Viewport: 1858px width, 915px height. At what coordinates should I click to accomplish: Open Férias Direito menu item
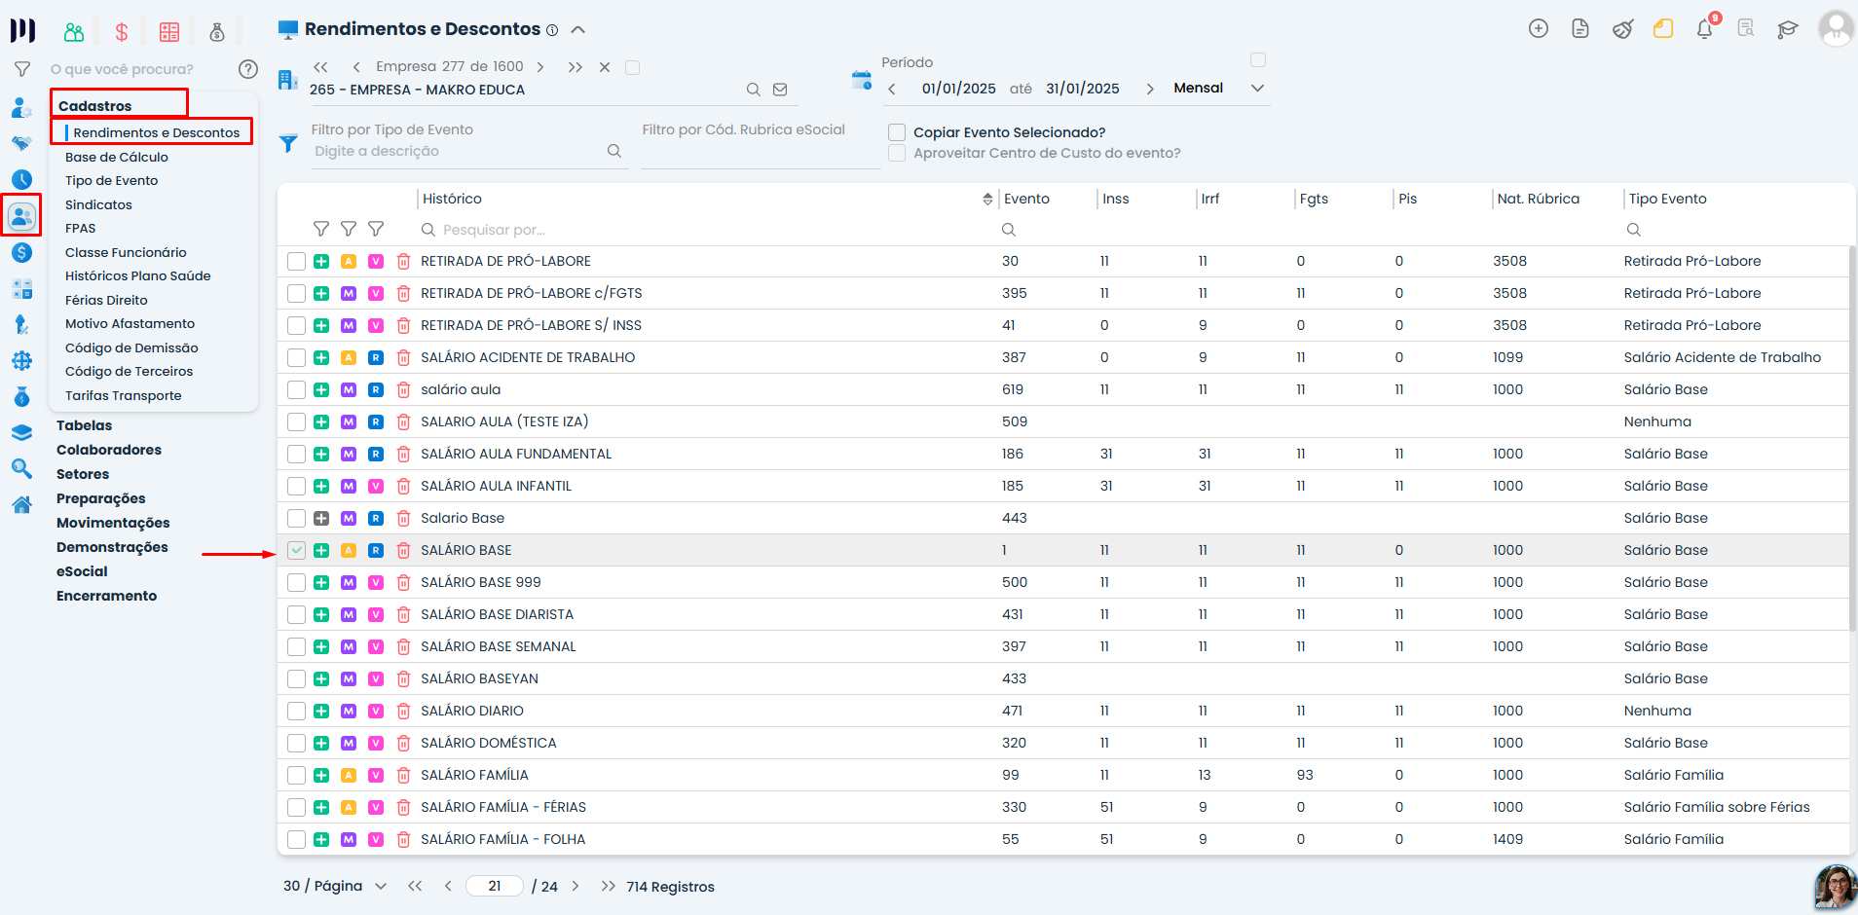106,300
